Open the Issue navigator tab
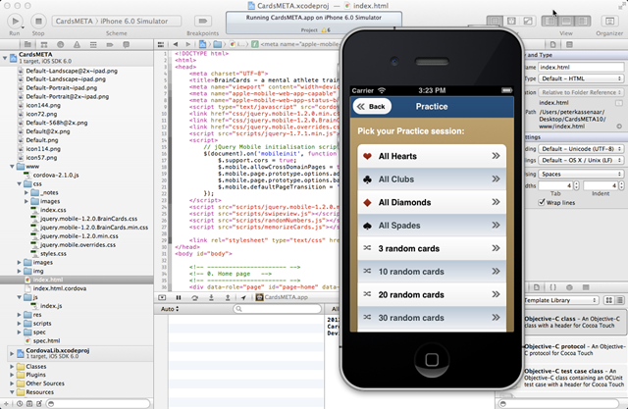This screenshot has width=628, height=409. tap(77, 44)
